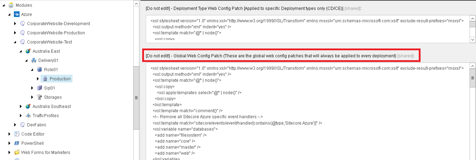Expand the CorporateWebsite-Production node
The height and width of the screenshot is (160, 476).
tap(15, 33)
